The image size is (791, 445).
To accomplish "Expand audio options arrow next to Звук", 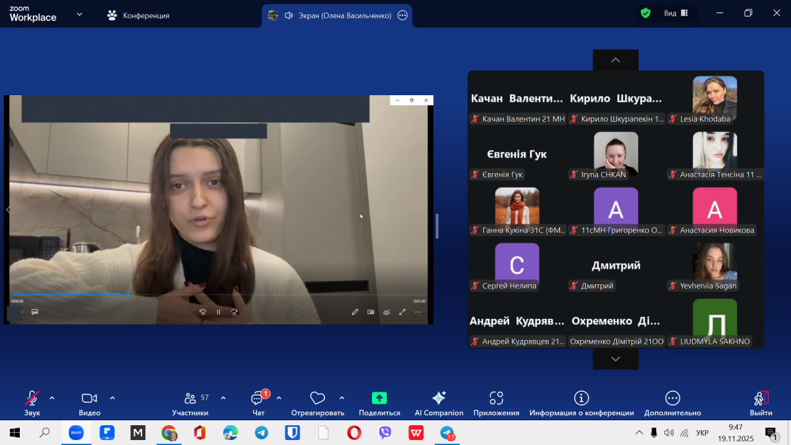I will click(52, 398).
